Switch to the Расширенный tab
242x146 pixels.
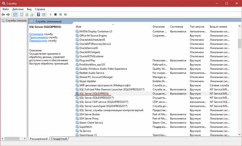(x=39, y=139)
